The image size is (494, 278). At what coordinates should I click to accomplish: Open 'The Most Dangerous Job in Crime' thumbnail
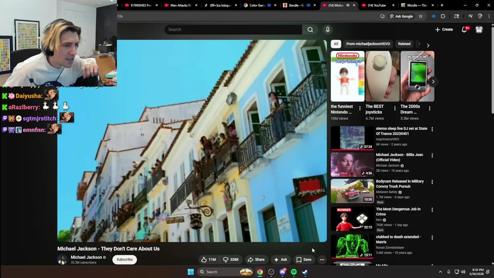(x=352, y=219)
